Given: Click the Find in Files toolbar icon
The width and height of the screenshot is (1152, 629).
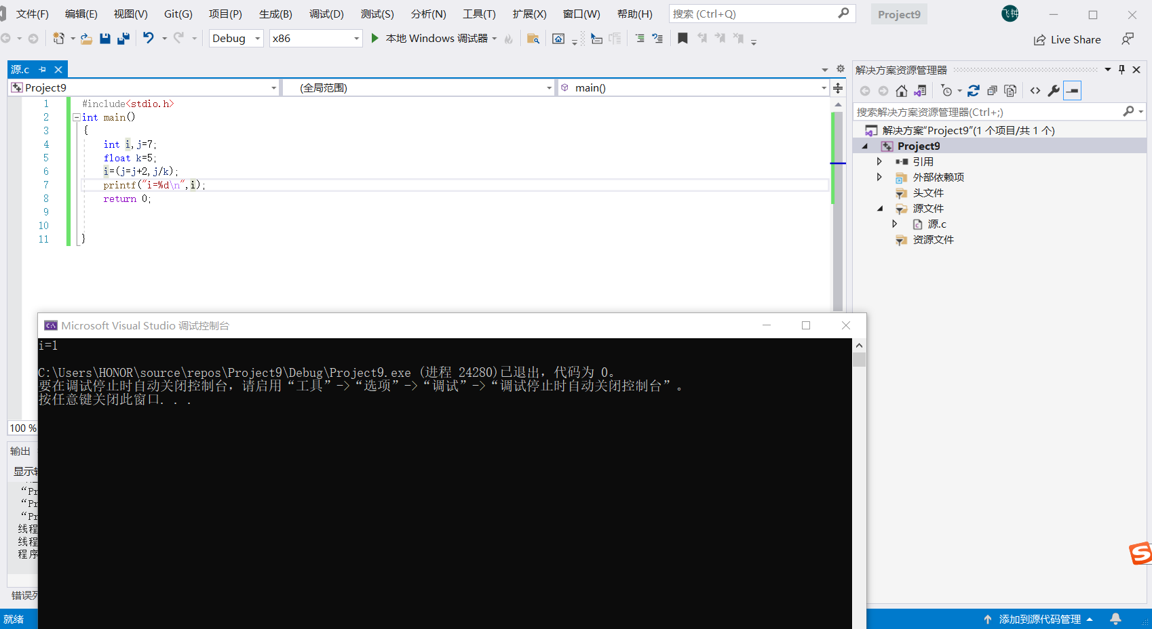Looking at the screenshot, I should (x=533, y=39).
